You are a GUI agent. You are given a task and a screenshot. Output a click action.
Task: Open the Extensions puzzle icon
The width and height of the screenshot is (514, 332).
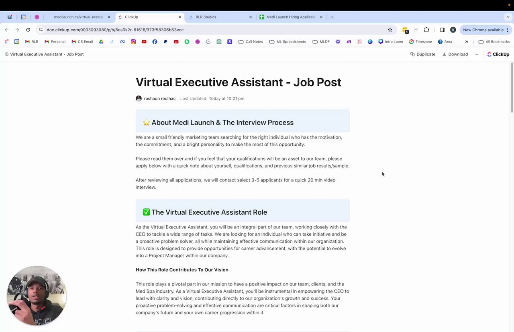point(426,30)
